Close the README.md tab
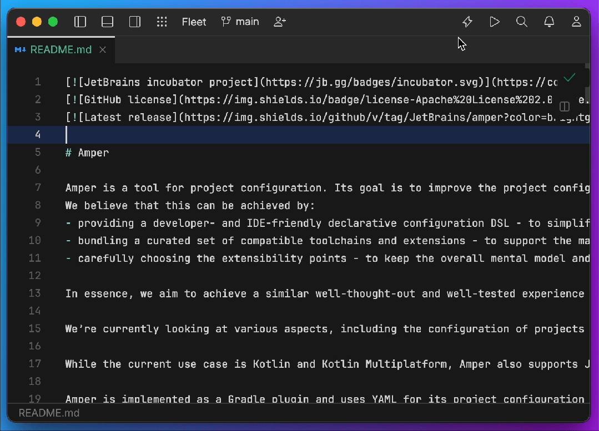599x431 pixels. 102,49
